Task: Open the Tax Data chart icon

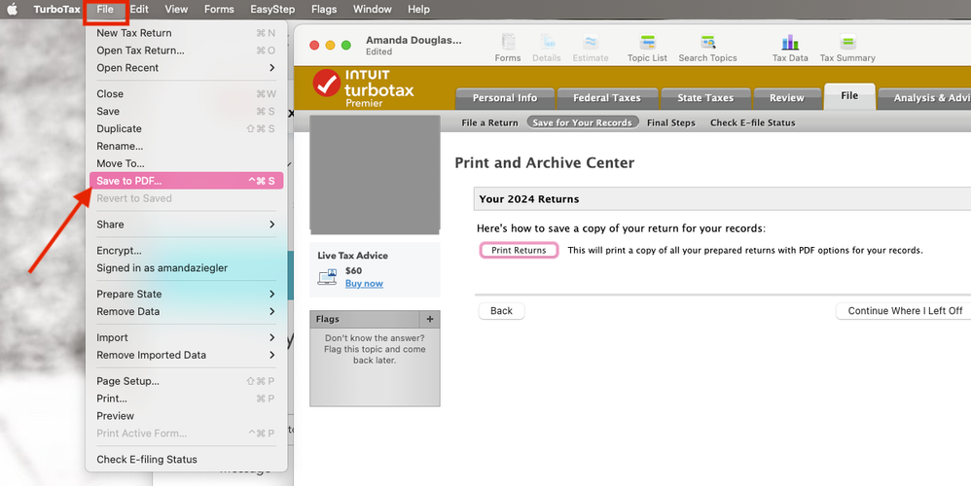Action: [x=790, y=49]
